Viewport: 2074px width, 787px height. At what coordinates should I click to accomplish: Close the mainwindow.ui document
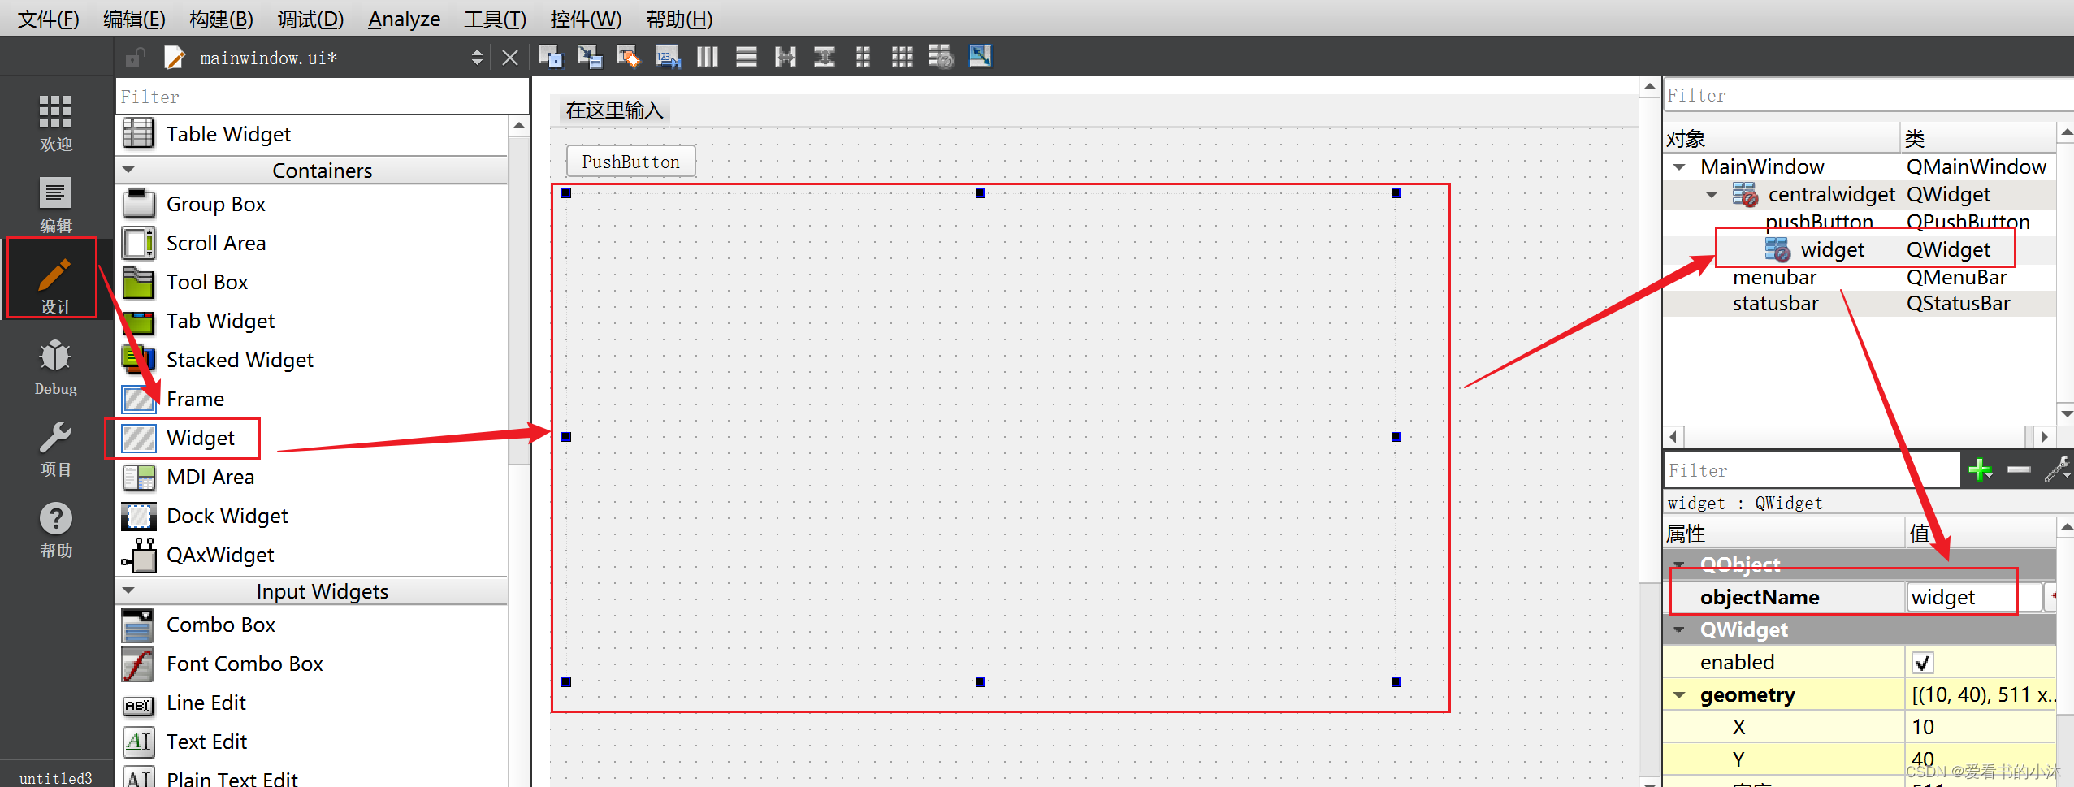(510, 58)
